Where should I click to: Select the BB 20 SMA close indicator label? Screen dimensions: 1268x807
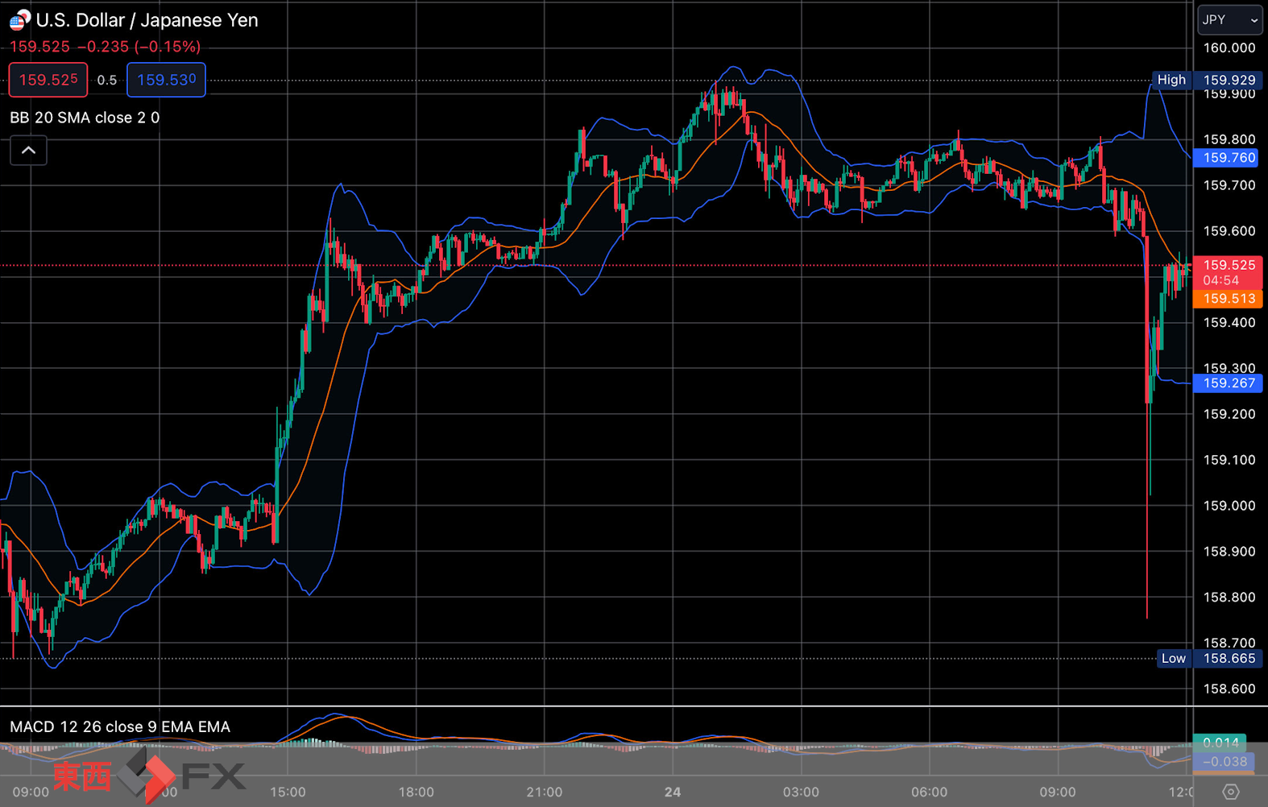pos(85,118)
